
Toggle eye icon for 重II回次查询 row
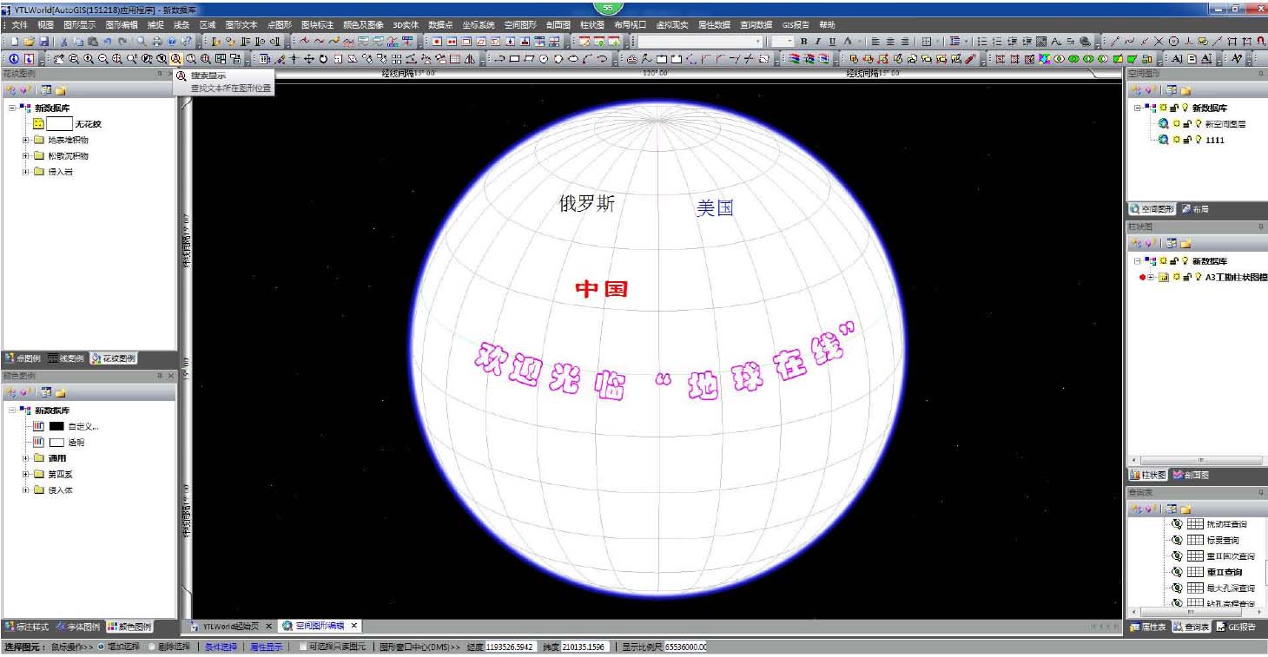(1177, 555)
